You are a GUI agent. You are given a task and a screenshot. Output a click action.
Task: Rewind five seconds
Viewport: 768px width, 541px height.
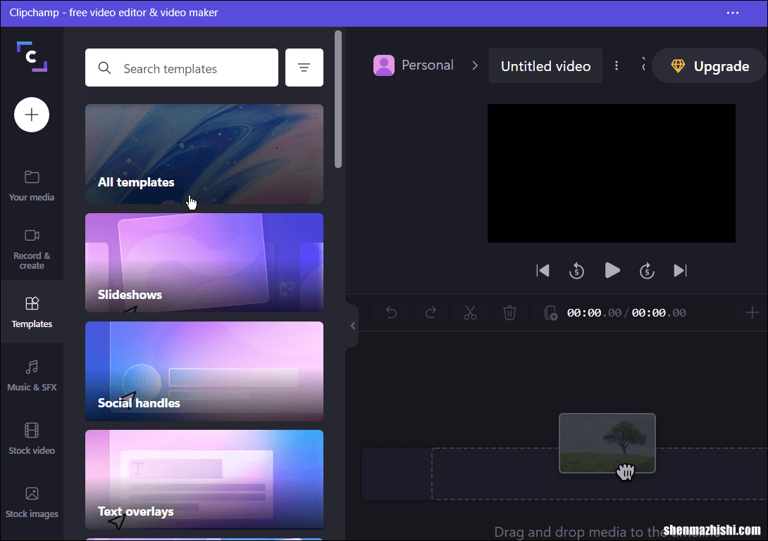576,270
